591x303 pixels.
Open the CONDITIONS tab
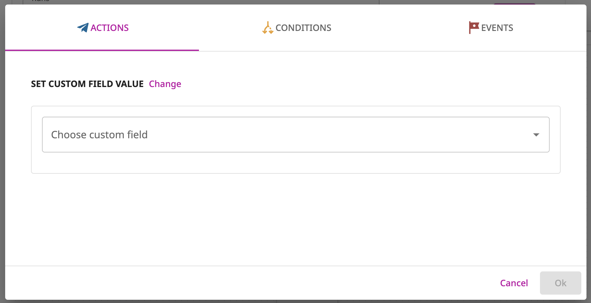pos(303,28)
